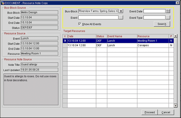Click into the Event Date input field

[x=154, y=11]
